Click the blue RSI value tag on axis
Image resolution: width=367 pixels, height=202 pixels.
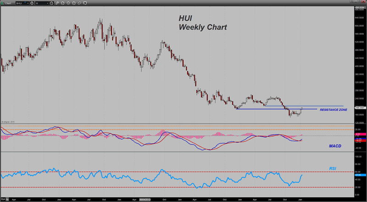point(360,175)
